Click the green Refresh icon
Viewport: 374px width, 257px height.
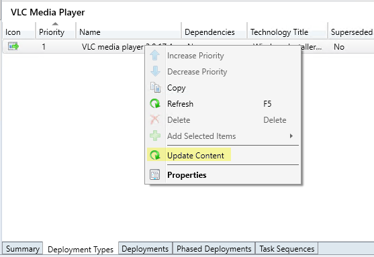(155, 104)
